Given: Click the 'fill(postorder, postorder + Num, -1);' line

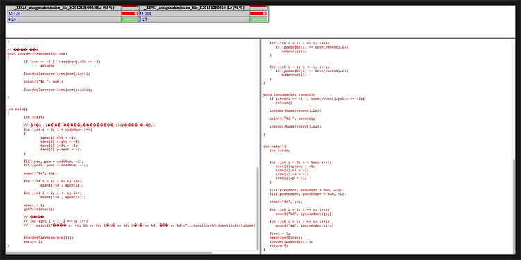Looking at the screenshot, I should tap(308, 194).
